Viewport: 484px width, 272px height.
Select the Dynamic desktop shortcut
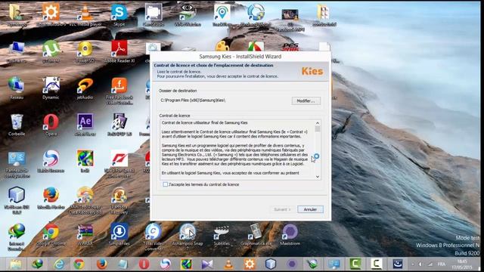pyautogui.click(x=51, y=88)
